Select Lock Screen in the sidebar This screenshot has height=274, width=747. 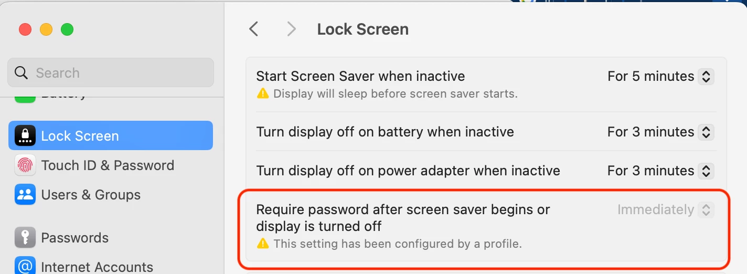pos(111,135)
